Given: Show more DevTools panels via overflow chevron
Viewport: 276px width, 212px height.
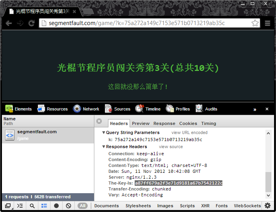Looking at the screenshot, I should tap(255, 109).
